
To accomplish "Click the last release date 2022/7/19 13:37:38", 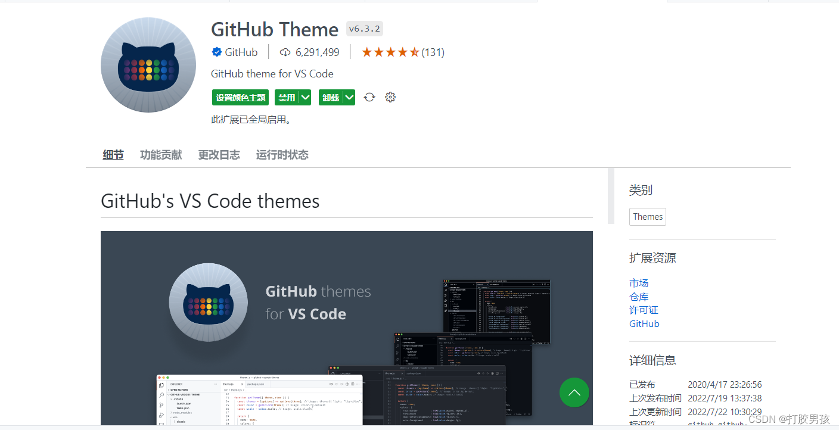I will (725, 398).
